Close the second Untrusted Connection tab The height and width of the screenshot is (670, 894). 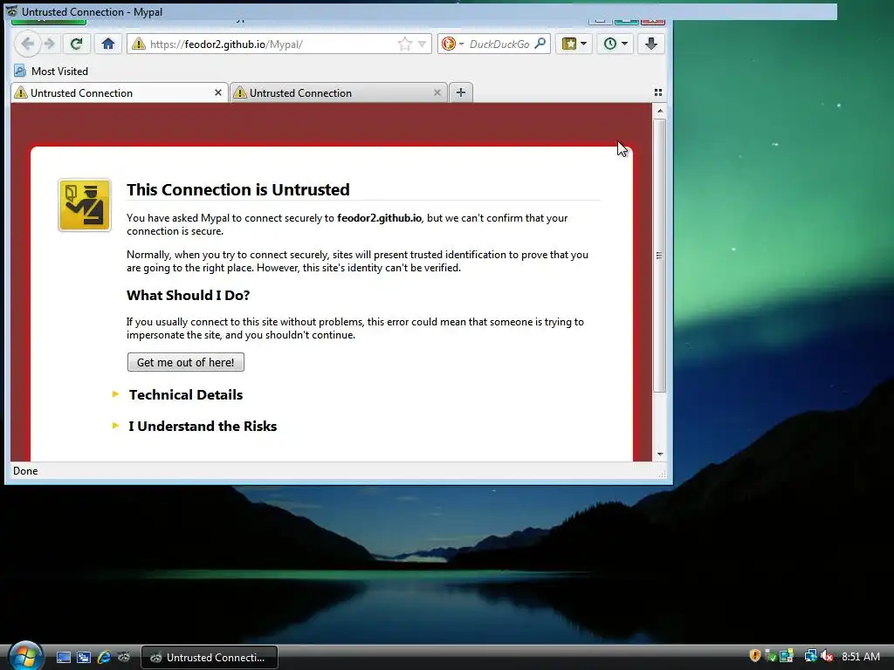point(437,92)
